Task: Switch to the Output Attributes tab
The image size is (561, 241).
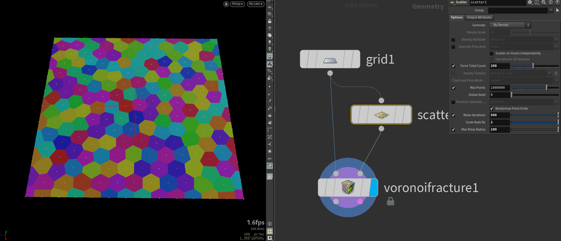Action: (479, 17)
